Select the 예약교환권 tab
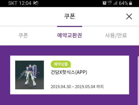 click(69, 35)
